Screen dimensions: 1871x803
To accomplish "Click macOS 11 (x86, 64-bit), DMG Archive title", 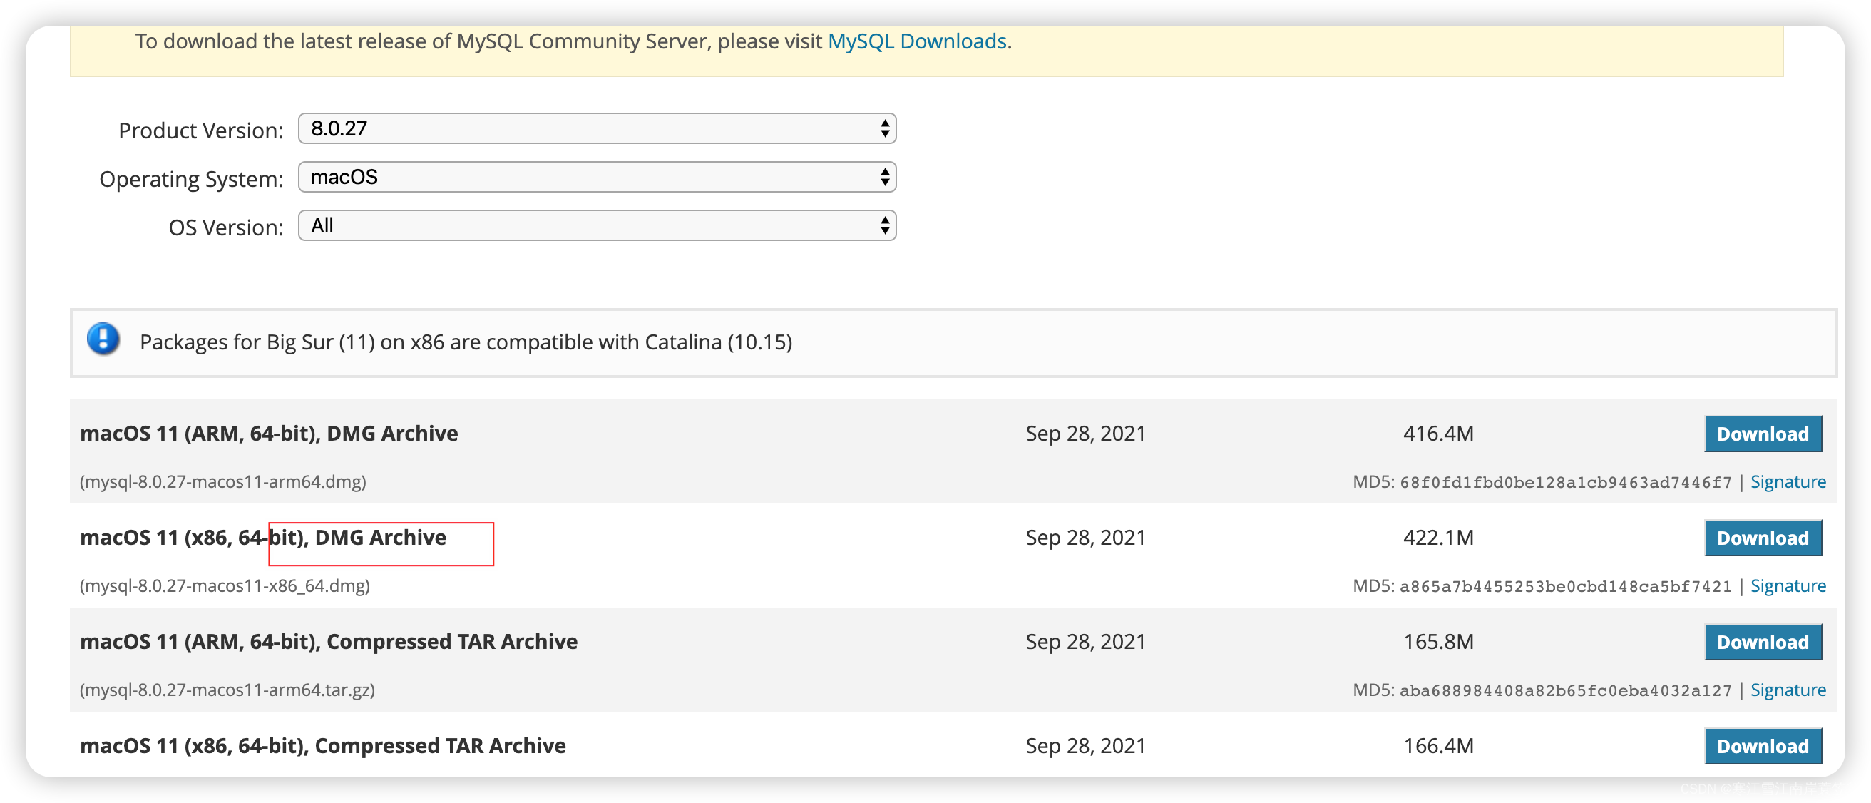I will point(263,537).
